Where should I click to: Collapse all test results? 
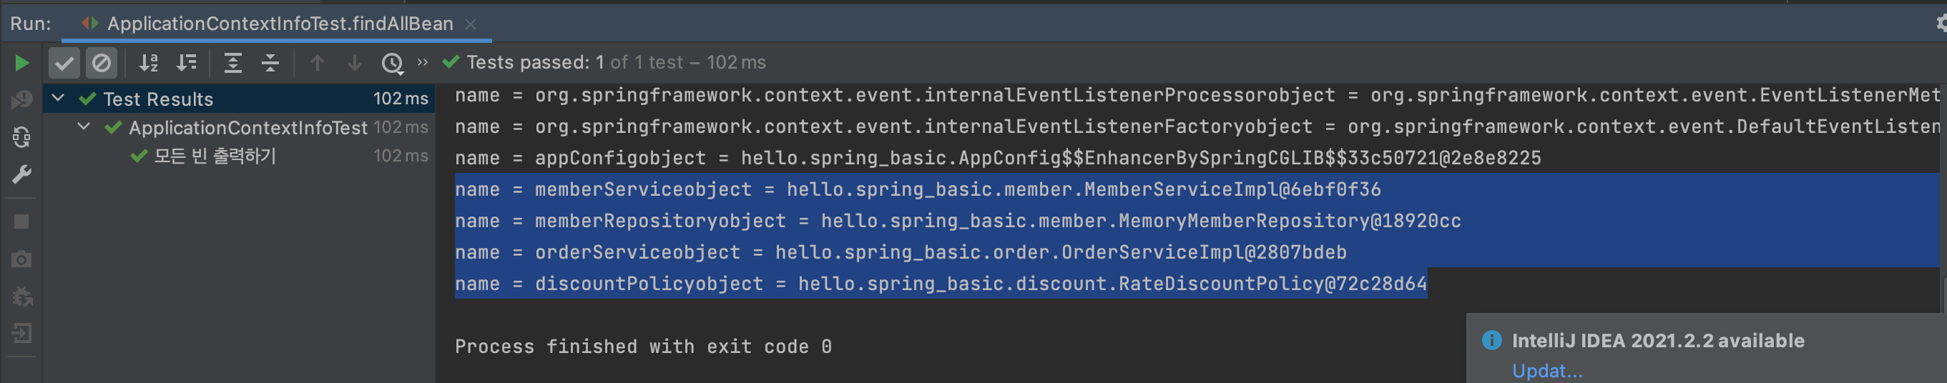(270, 63)
